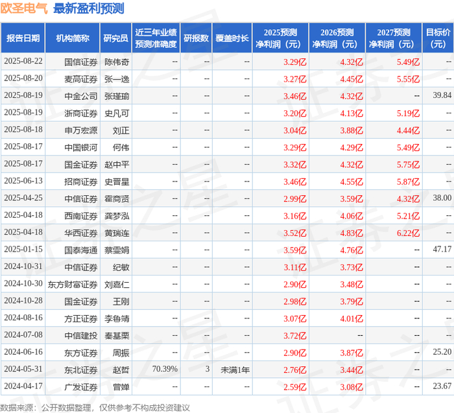454x413 pixels.
Task: Click researcher name 赵中平
Action: [117, 165]
